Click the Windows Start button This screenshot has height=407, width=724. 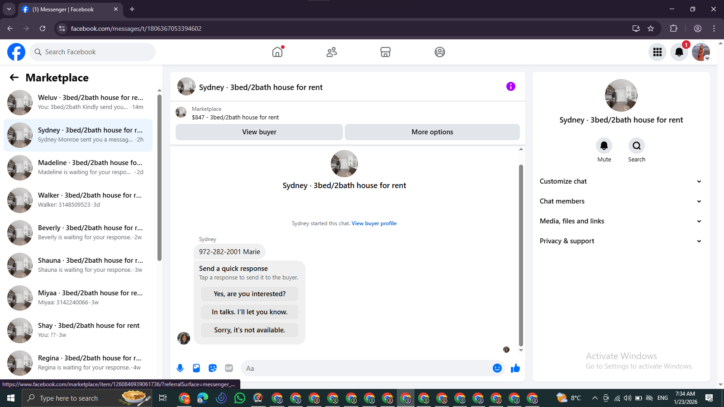[11, 398]
